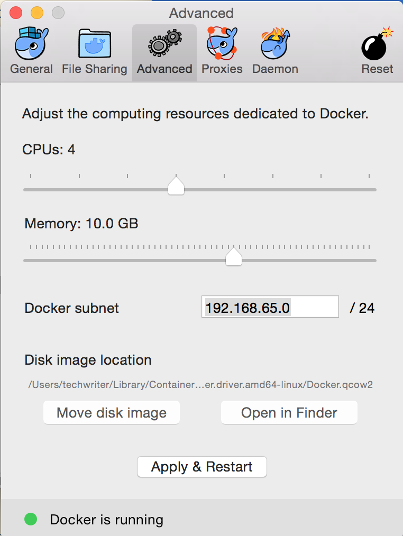
Task: Hit Apply & Restart
Action: tap(201, 467)
